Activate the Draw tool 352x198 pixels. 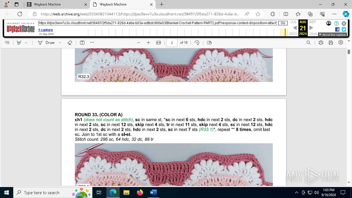pyautogui.click(x=46, y=43)
